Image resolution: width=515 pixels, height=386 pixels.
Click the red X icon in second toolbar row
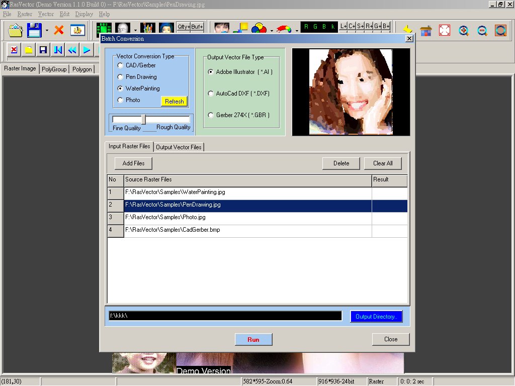[14, 50]
